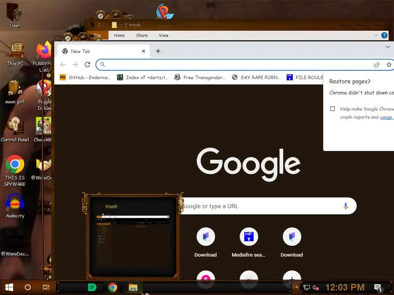Open the pink S shortcut tile
This screenshot has width=394, height=295.
tap(206, 278)
